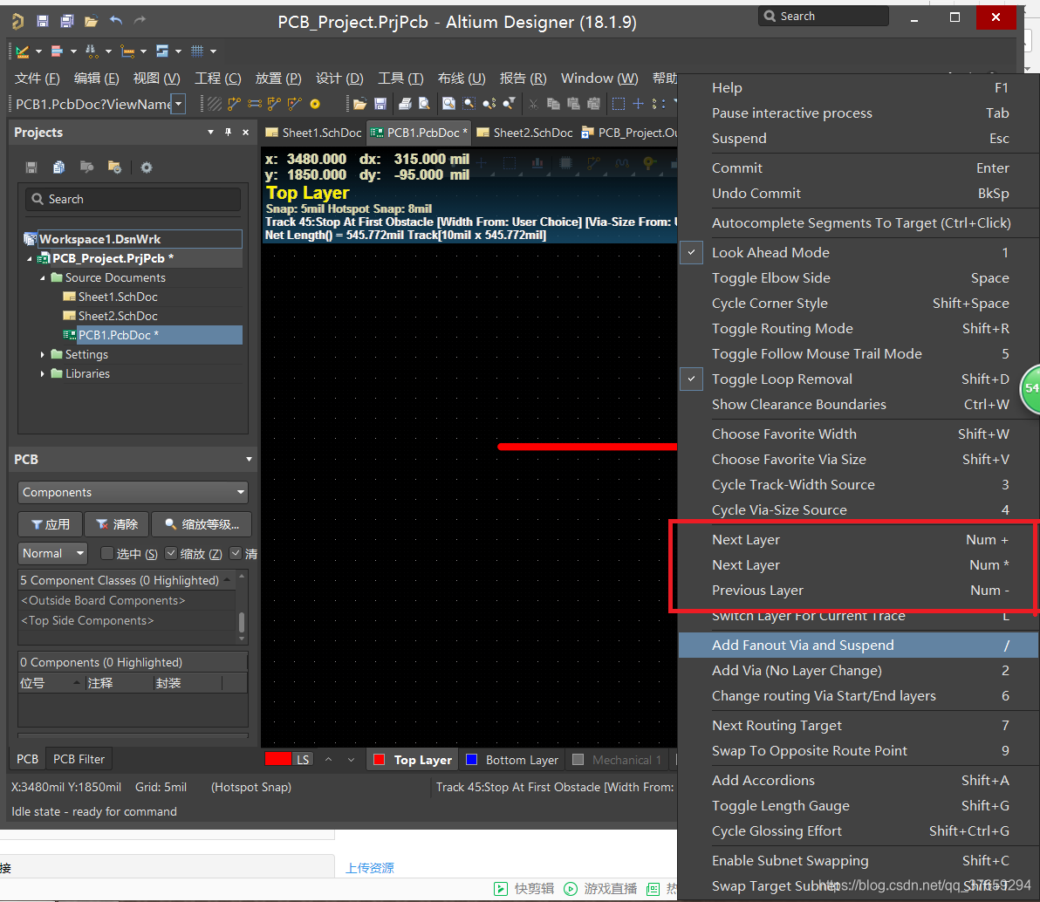Switch to Sheet1.SchDoc tab
The width and height of the screenshot is (1040, 902).
314,133
